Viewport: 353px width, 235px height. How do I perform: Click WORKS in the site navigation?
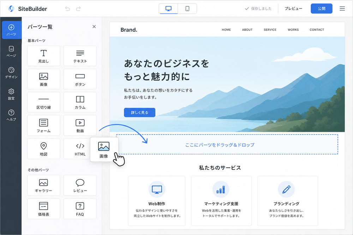tap(293, 30)
